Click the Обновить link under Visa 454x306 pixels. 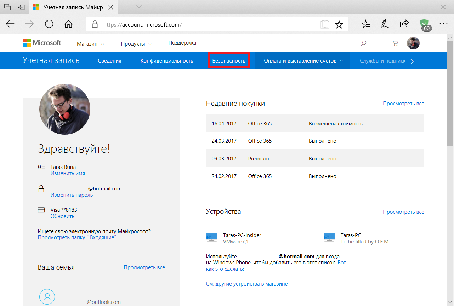[62, 216]
